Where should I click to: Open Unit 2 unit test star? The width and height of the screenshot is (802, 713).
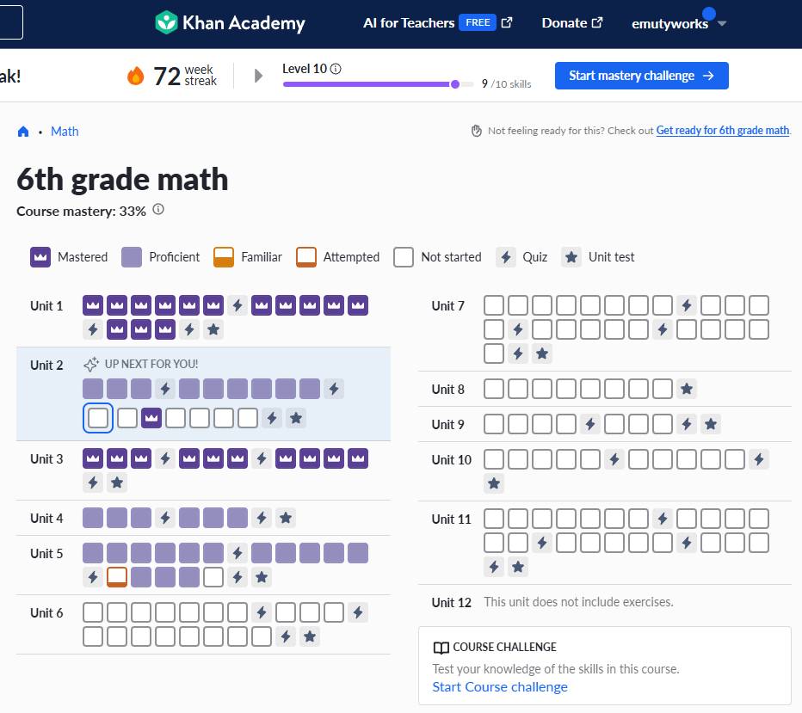click(296, 418)
